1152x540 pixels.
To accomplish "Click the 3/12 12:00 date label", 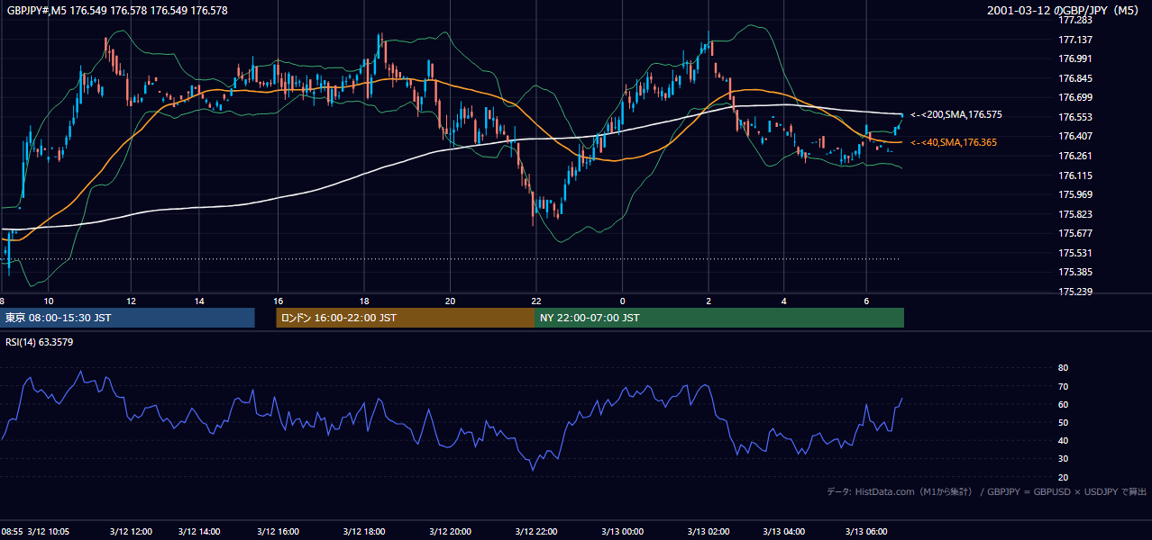I will coord(131,531).
